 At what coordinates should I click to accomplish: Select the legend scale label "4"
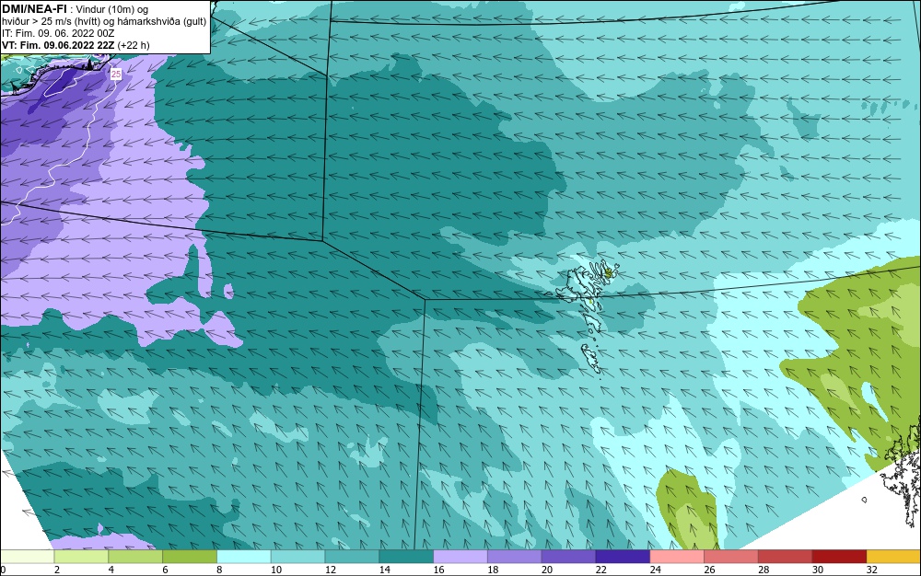click(111, 570)
